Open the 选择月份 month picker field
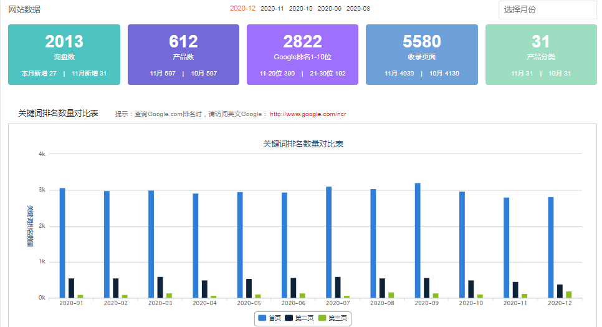This screenshot has height=327, width=602. (x=547, y=10)
